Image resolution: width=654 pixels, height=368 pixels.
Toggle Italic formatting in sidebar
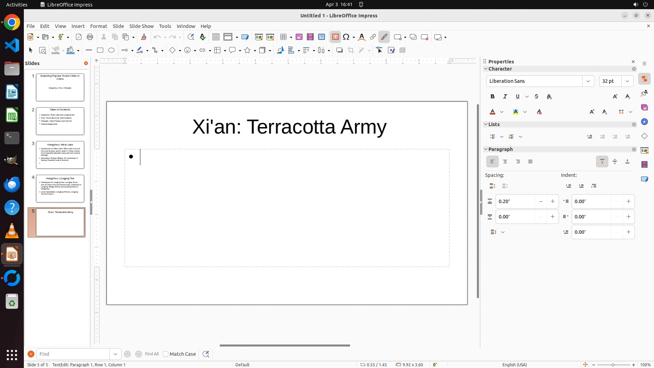pyautogui.click(x=505, y=97)
